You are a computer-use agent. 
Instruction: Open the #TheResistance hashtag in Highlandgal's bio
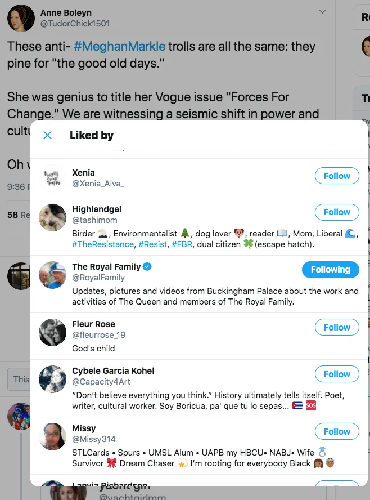(103, 244)
